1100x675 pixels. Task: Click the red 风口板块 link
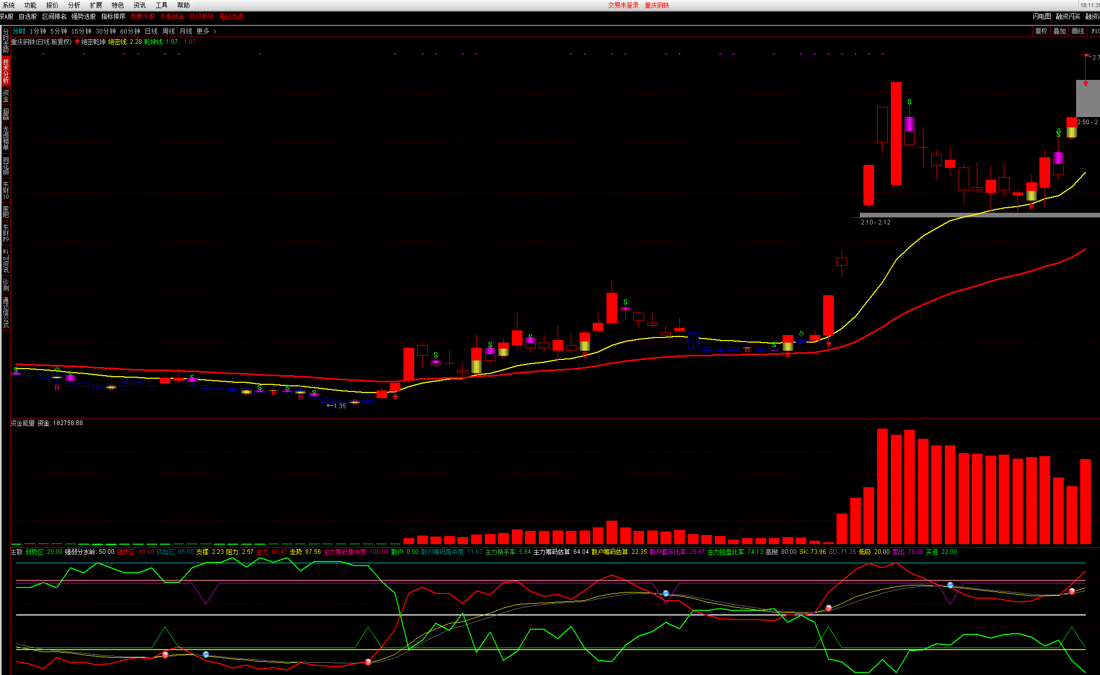(x=202, y=16)
